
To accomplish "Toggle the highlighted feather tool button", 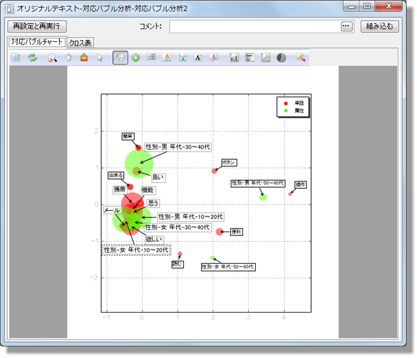I will [x=120, y=58].
